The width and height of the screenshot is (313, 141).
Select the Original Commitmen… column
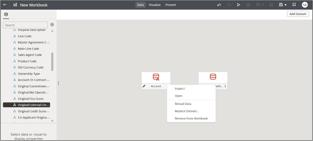coord(34,86)
